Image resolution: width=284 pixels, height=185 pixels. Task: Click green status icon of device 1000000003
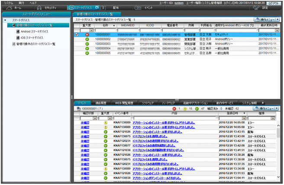click(87, 44)
